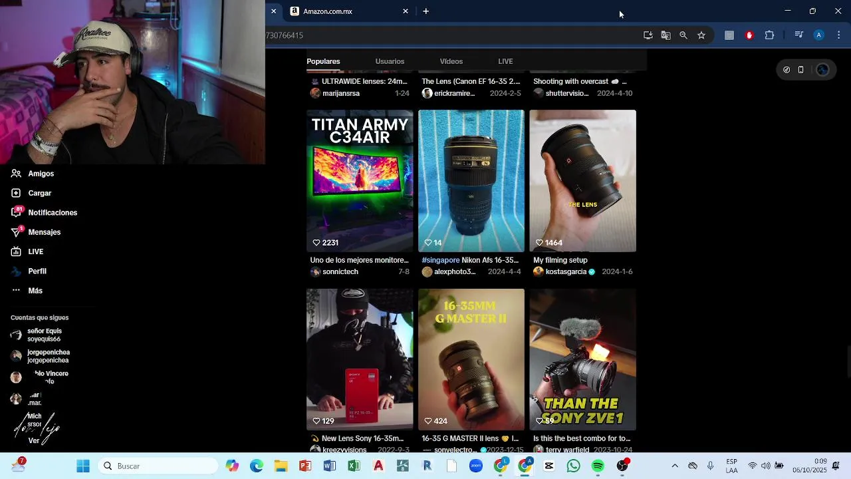Open the THAN THE SONY ZVE1 video
This screenshot has width=851, height=479.
[x=583, y=359]
